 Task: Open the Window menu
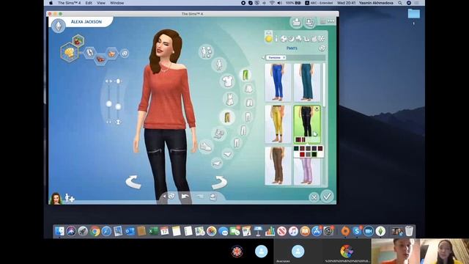tap(117, 3)
